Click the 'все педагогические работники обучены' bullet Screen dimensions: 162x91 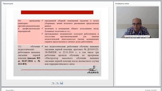pos(72,55)
